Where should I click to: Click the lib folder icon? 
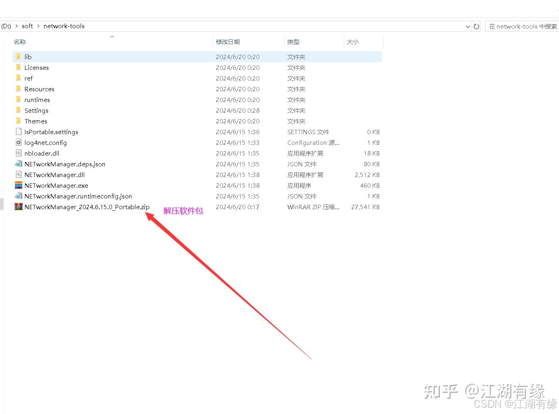(19, 57)
